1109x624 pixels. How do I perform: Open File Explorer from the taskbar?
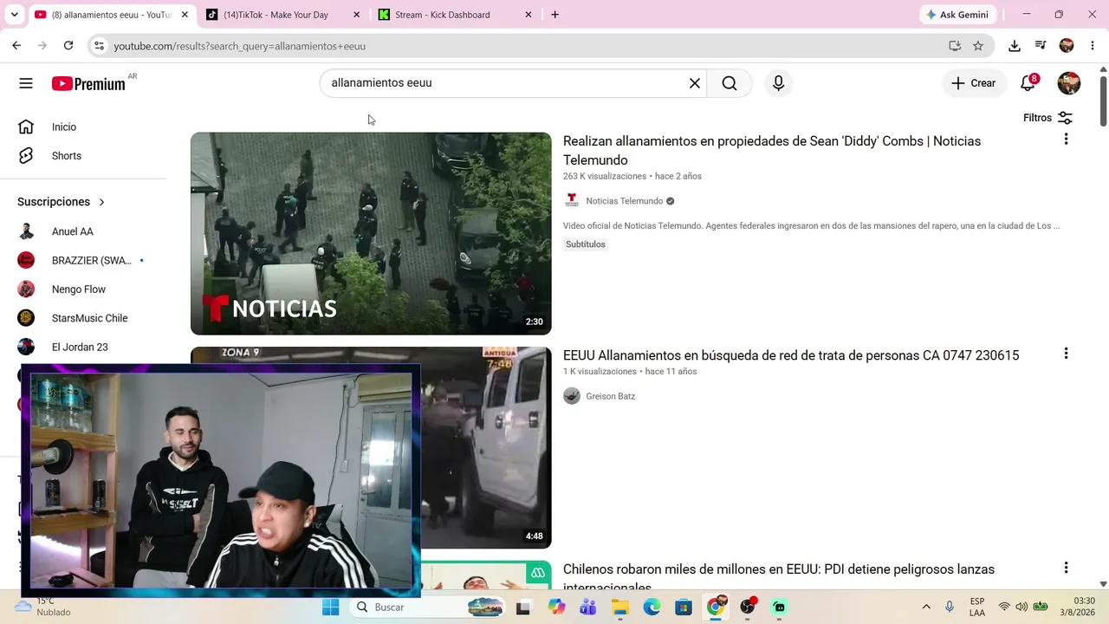point(620,608)
